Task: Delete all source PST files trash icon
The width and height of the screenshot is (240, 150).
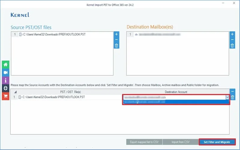Action: coord(116,46)
